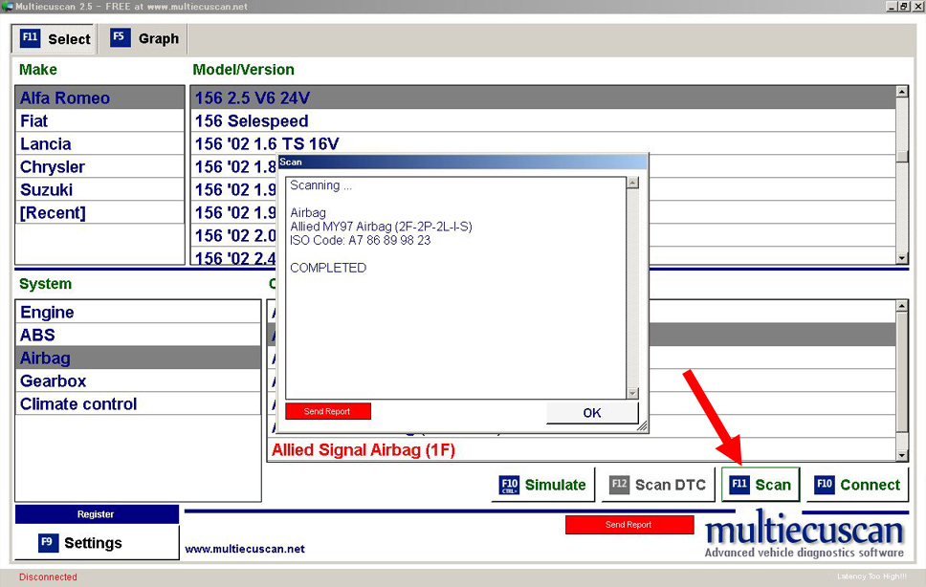Click the F11 icon on Scan button
This screenshot has height=587, width=926.
(739, 485)
